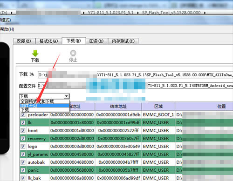The width and height of the screenshot is (233, 181).
Task: Select highlighted 固件升级 option in list
Action: click(x=44, y=106)
